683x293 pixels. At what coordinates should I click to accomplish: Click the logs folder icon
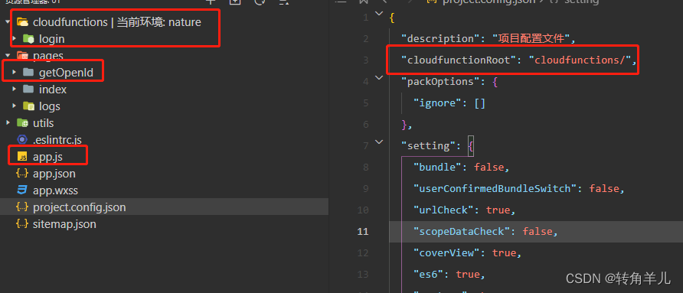[x=28, y=106]
